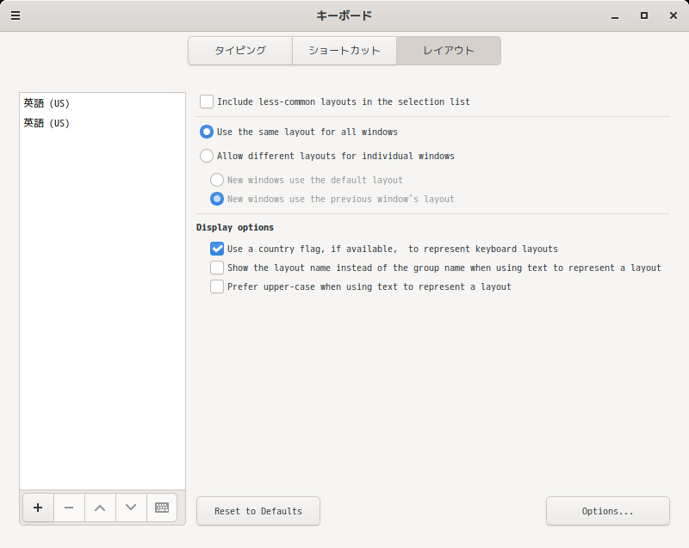Minimize the キーボード window

(x=615, y=15)
